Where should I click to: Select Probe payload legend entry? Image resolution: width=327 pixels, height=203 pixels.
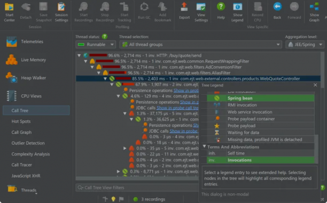(260, 126)
